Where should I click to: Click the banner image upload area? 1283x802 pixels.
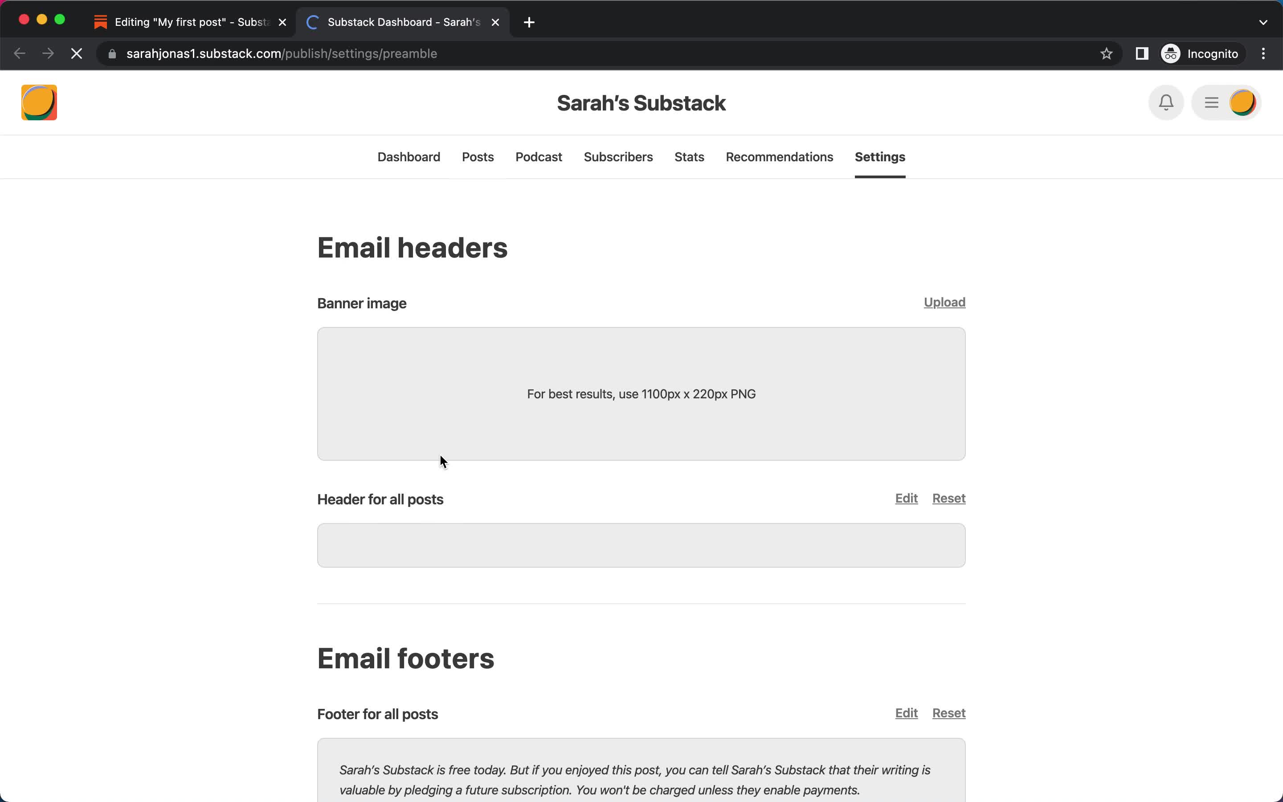pyautogui.click(x=641, y=393)
